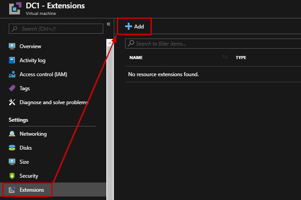Screen dimensions: 301x200
Task: Click the Security shield icon
Action: tap(12, 176)
